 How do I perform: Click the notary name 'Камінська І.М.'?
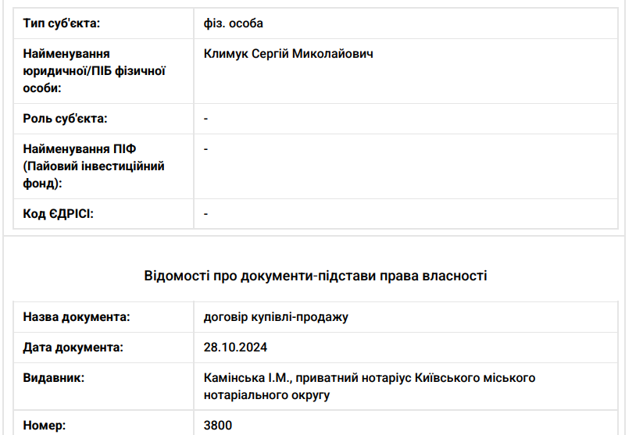[246, 378]
